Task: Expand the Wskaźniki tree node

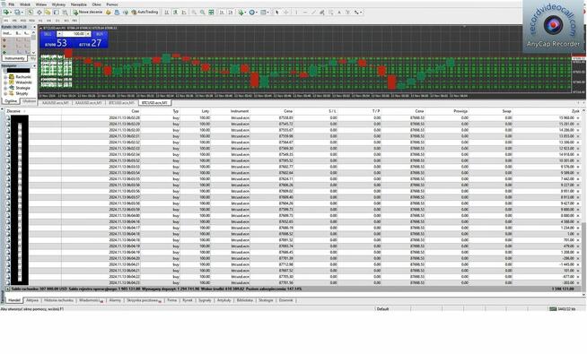Action: 5,82
